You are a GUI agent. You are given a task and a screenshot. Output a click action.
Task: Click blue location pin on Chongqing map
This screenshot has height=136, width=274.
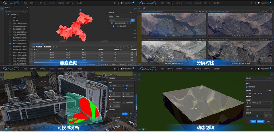(80, 11)
